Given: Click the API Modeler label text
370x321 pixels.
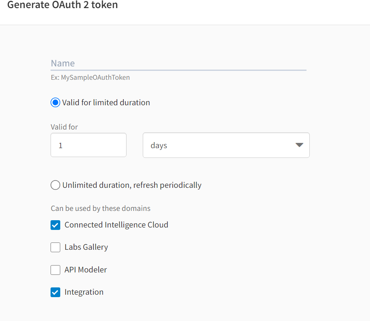Looking at the screenshot, I should click(x=86, y=270).
